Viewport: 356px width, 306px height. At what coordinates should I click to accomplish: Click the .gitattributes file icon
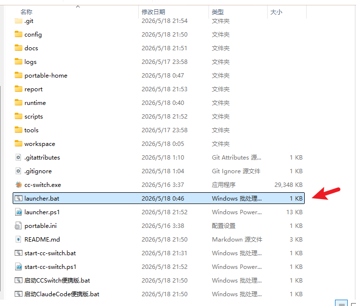(19, 157)
